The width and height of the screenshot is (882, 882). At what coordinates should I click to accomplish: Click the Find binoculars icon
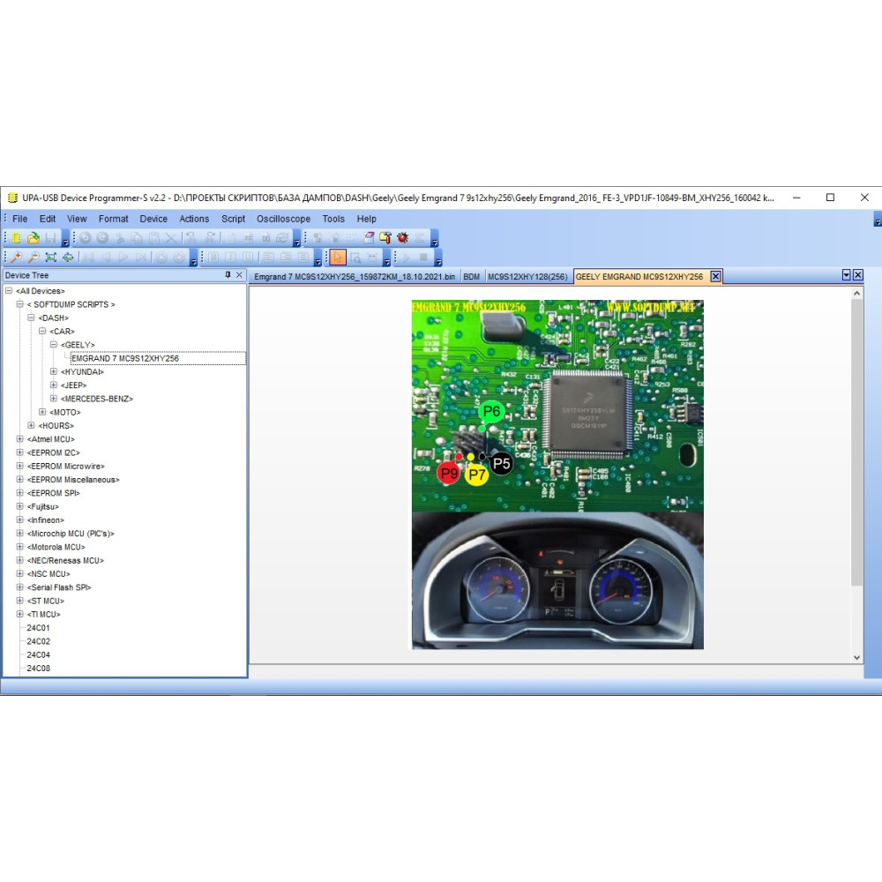pos(191,238)
